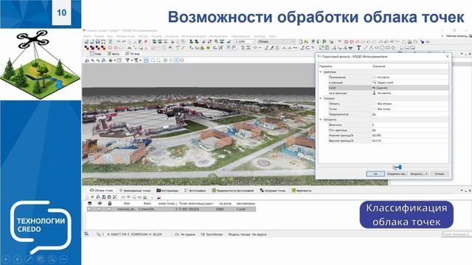The height and width of the screenshot is (265, 472).
Task: Click slideshow magnifier zoom button
Action: pos(52,258)
